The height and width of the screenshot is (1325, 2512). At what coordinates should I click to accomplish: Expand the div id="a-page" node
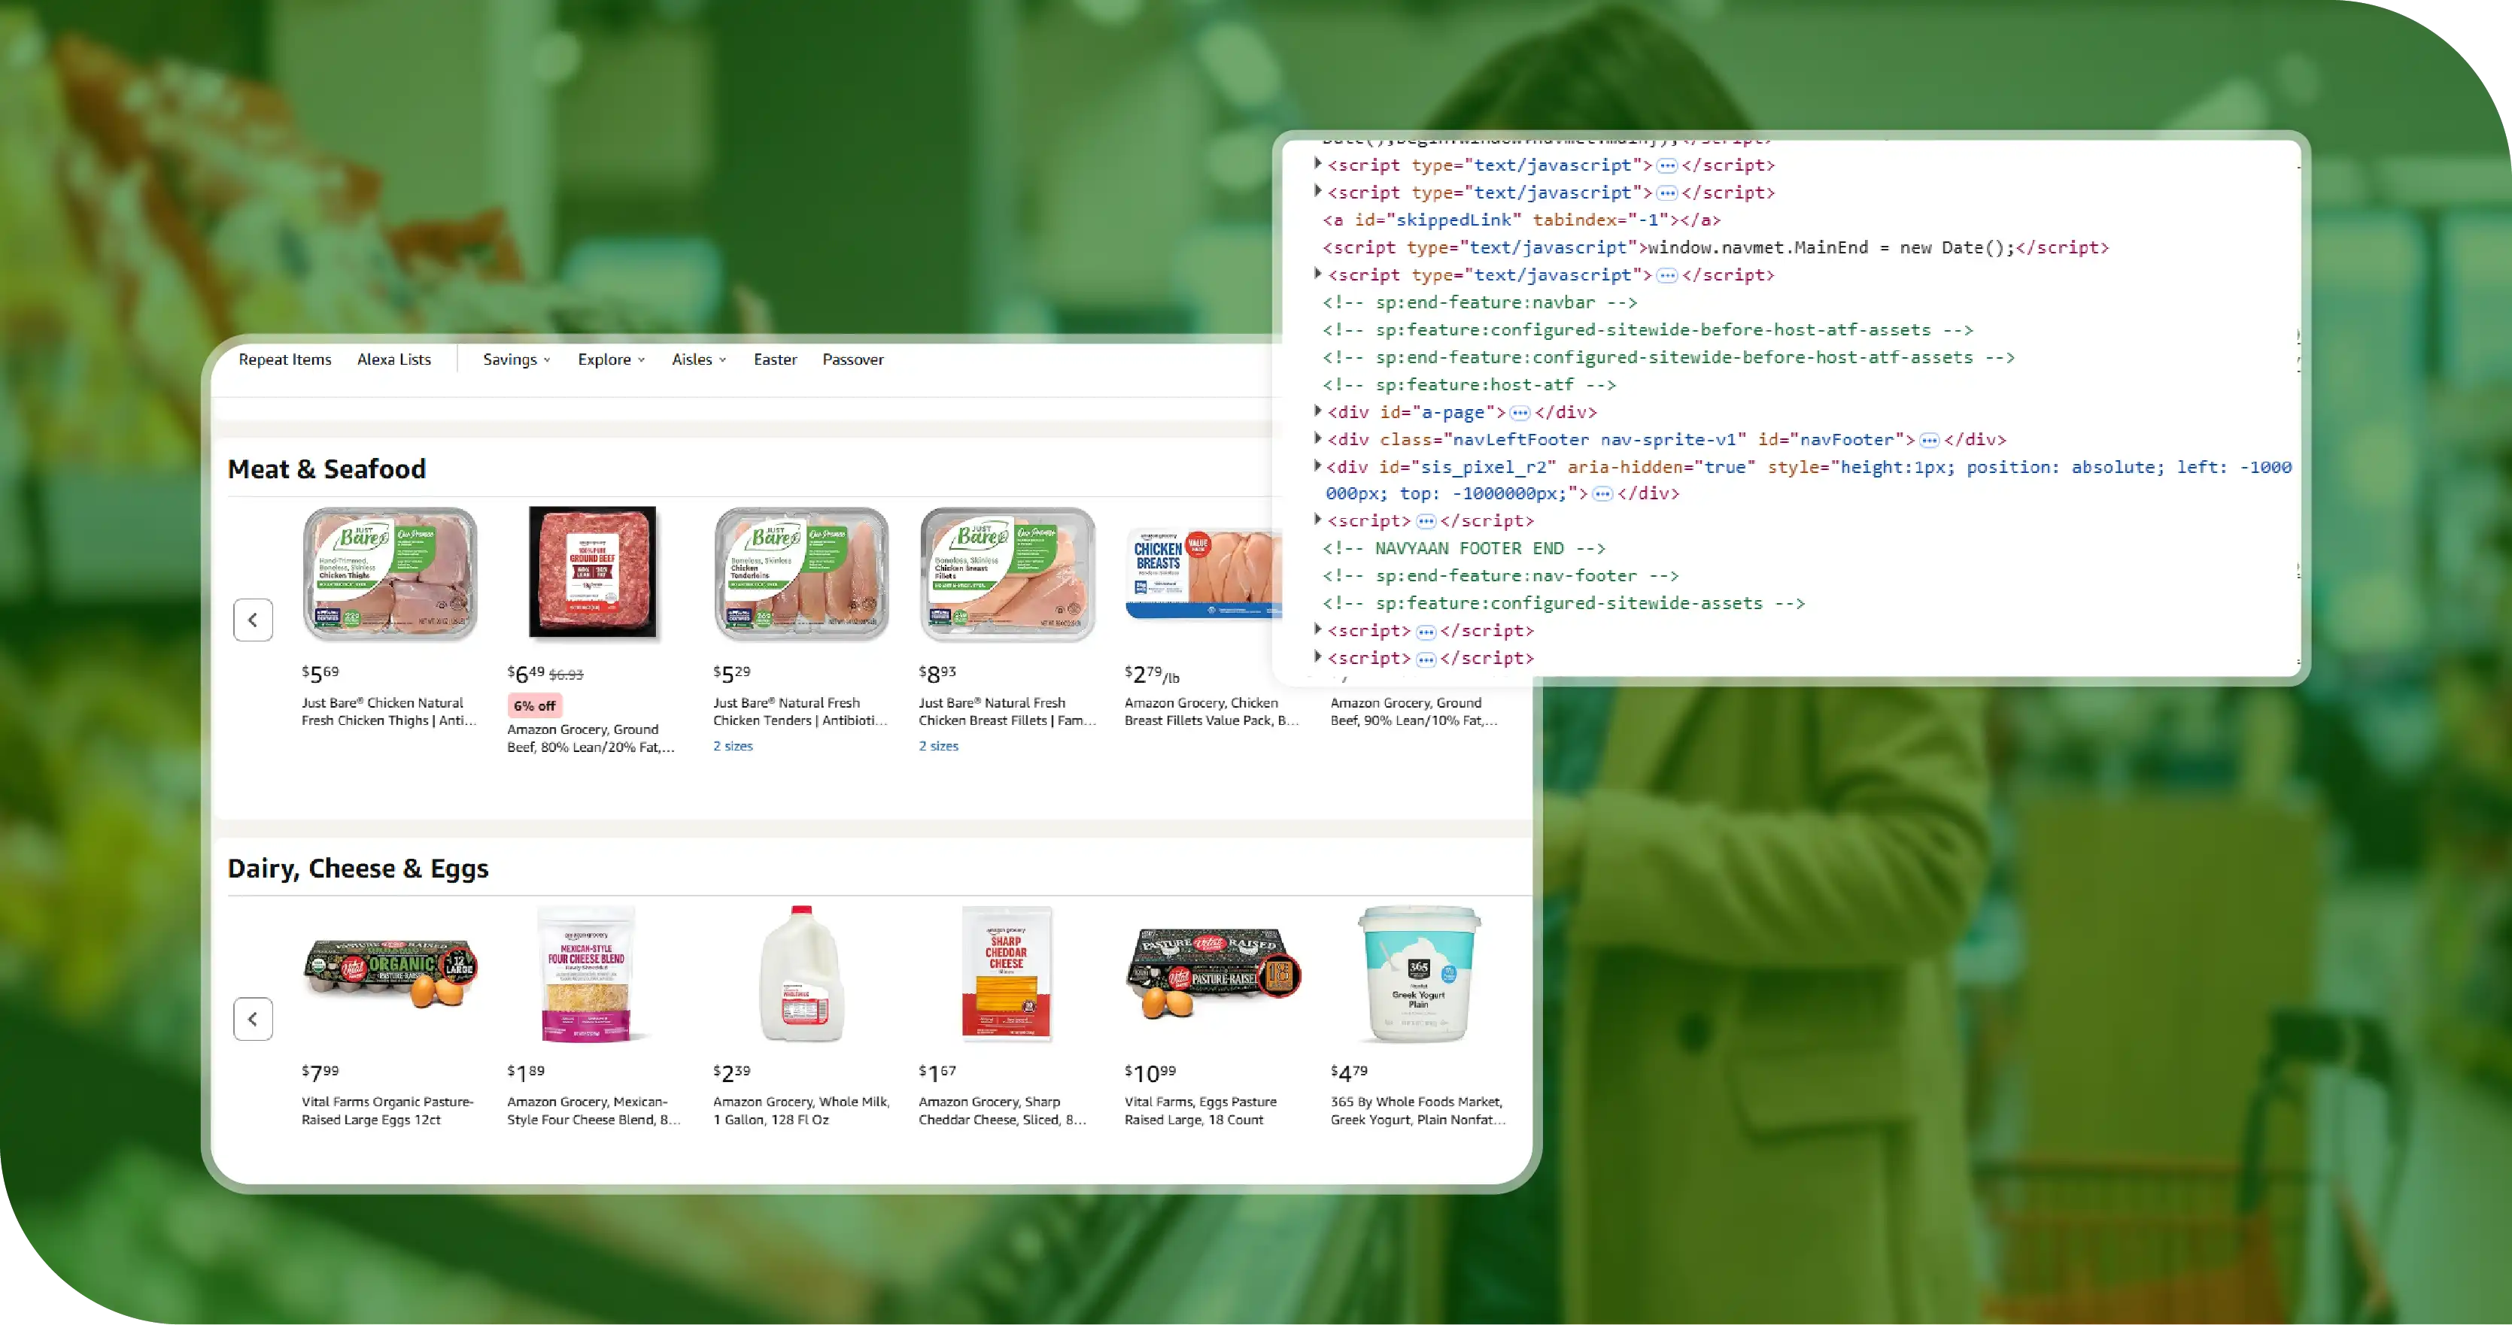pyautogui.click(x=1317, y=411)
